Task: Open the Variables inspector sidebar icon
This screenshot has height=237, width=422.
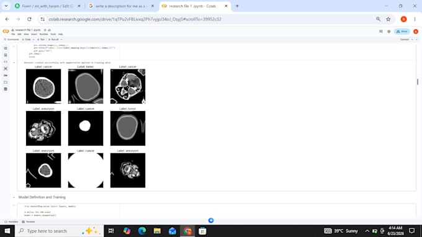Action: click(6, 69)
